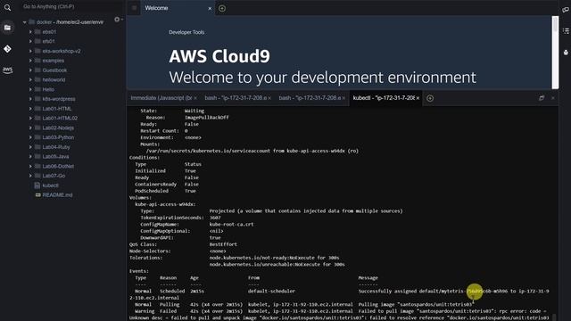Click the docker root folder icon

32,22
